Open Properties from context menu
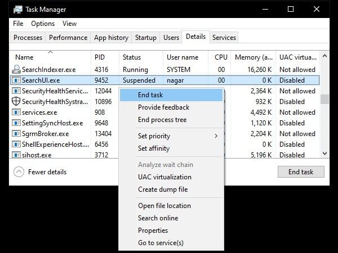Image resolution: width=338 pixels, height=253 pixels. point(171,231)
